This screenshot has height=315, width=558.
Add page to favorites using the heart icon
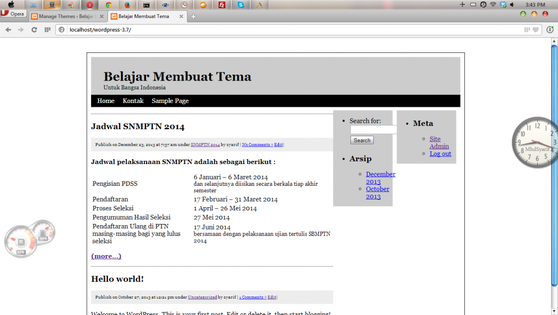click(535, 29)
